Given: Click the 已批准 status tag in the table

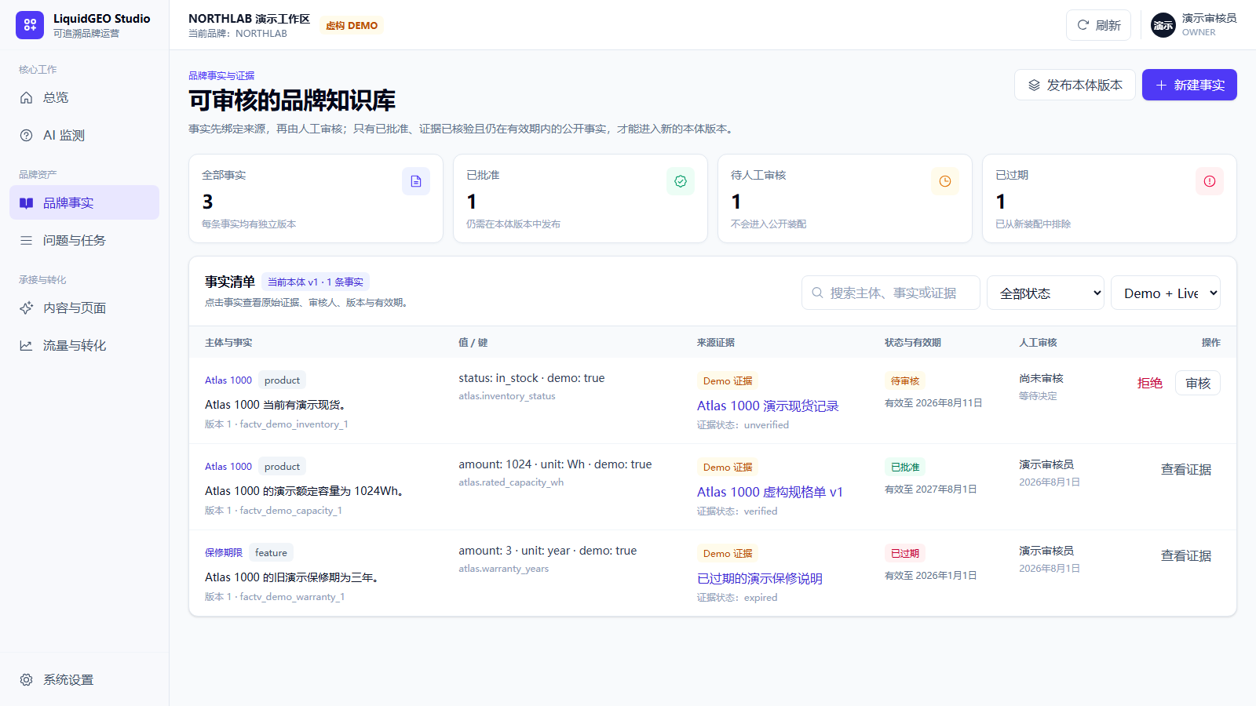Looking at the screenshot, I should click(905, 467).
